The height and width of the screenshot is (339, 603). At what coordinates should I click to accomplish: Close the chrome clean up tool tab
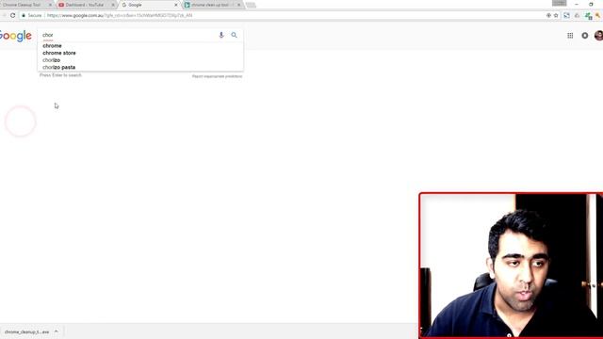coord(238,5)
